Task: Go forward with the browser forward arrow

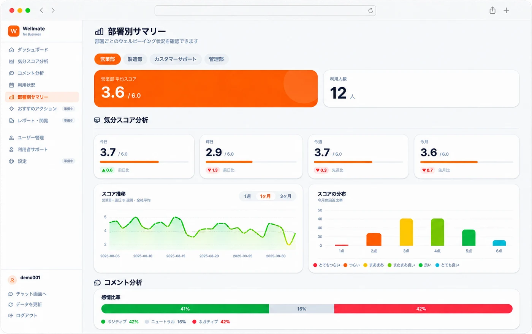Action: coord(53,11)
